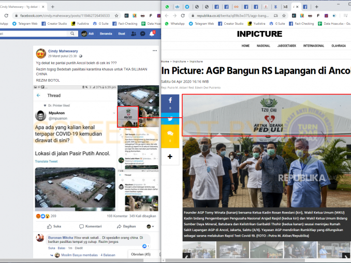Open 108 Komentar on the post

click(117, 216)
